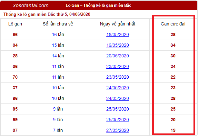Click the 'Số lần chưa về' column header
Viewport: 198px width, 137px height.
point(58,24)
